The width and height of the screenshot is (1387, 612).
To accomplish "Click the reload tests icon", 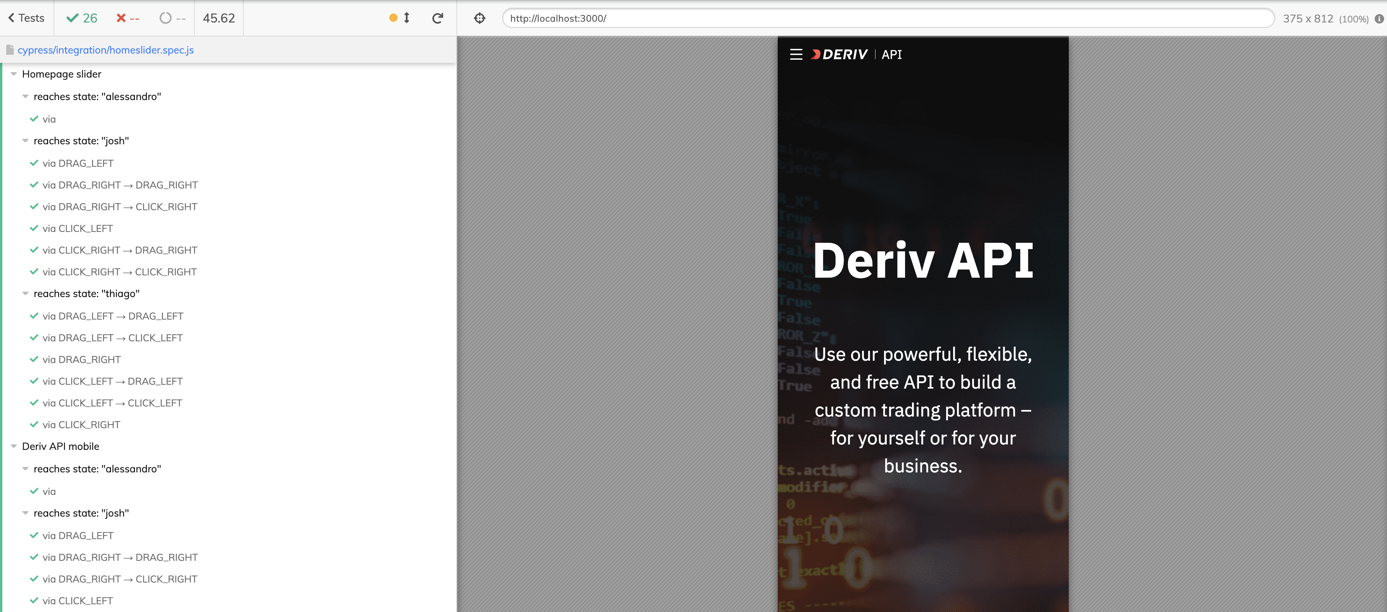I will 437,18.
